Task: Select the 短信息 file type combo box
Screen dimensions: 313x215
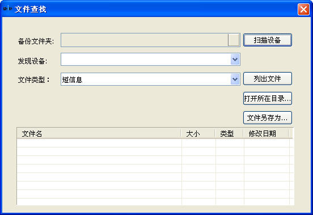Action: (150, 79)
